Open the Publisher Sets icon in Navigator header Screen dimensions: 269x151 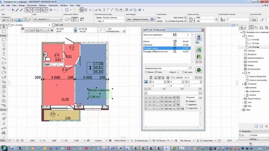266,28
